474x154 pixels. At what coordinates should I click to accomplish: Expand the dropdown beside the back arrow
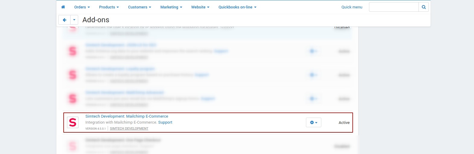74,20
